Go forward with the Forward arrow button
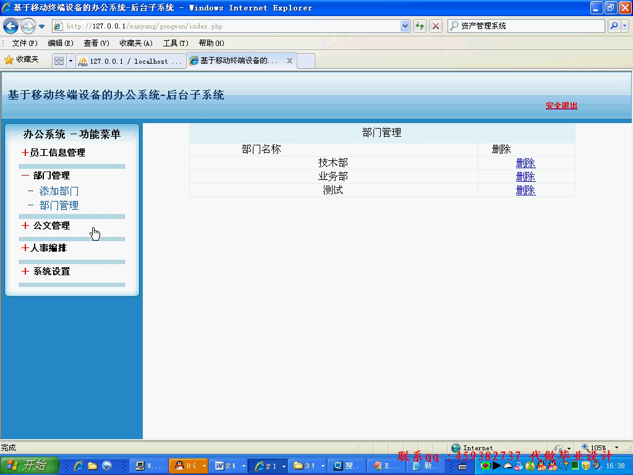The width and height of the screenshot is (633, 475). click(28, 26)
